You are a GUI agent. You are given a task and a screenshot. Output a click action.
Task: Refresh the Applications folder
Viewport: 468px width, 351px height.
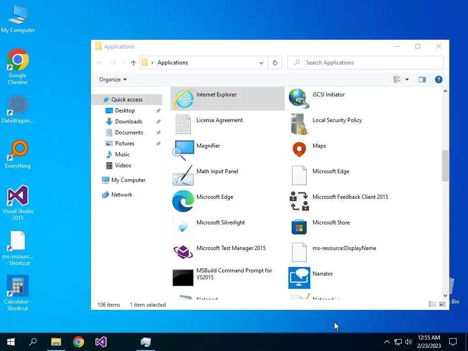tap(275, 63)
